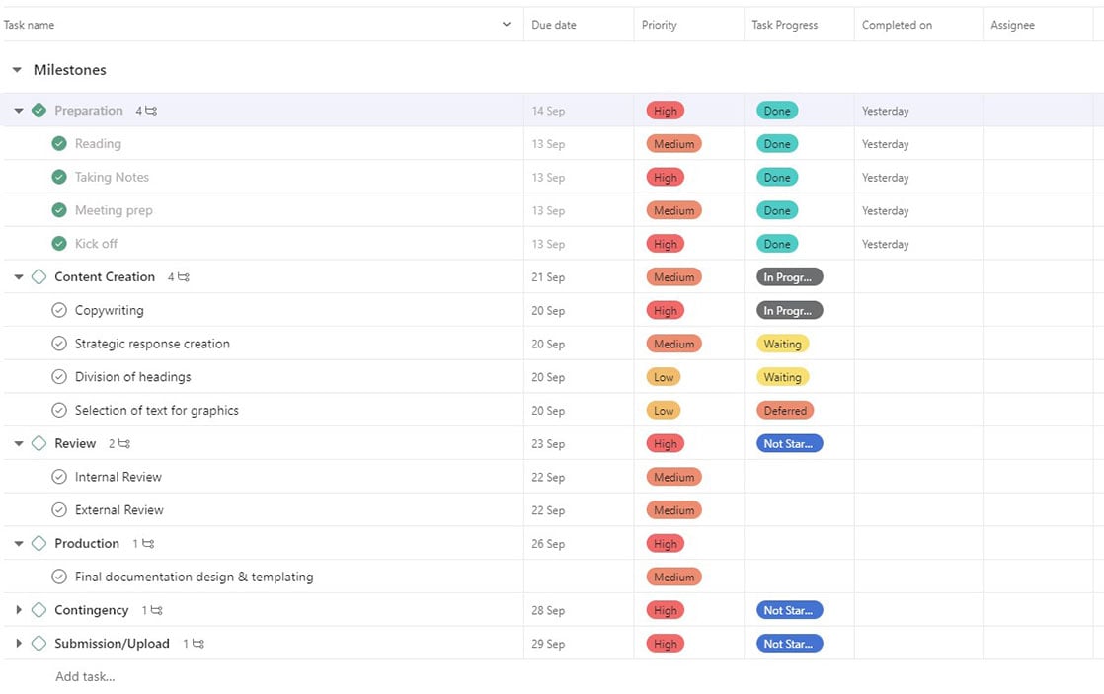This screenshot has width=1104, height=694.
Task: Click the Submission/Upload milestone diamond icon
Action: click(x=39, y=644)
